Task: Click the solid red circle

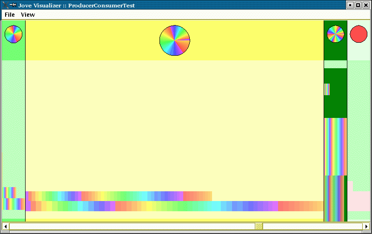Action: point(359,34)
